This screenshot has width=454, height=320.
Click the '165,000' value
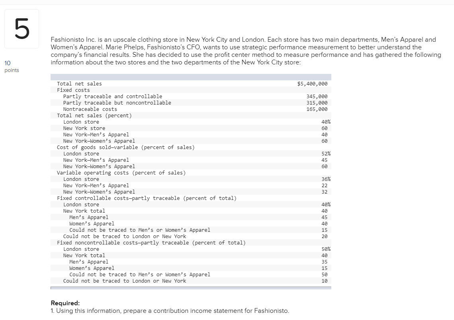pyautogui.click(x=317, y=109)
